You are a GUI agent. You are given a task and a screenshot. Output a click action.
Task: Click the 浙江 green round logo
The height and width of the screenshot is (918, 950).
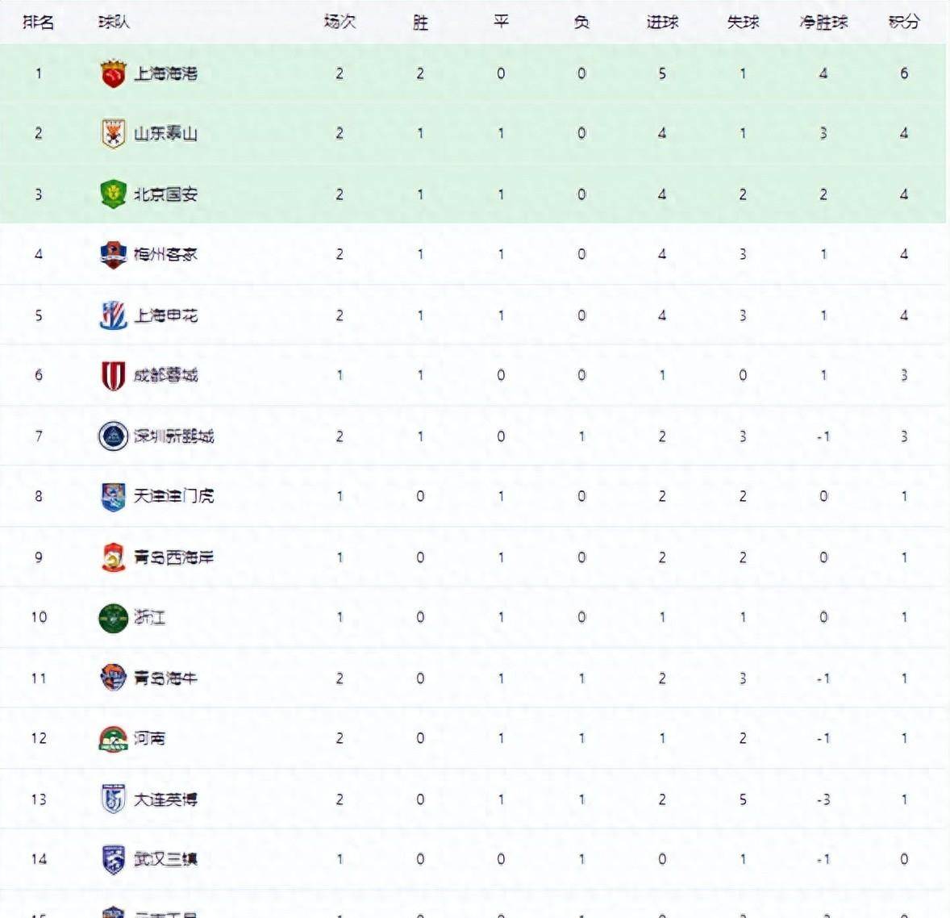point(113,618)
